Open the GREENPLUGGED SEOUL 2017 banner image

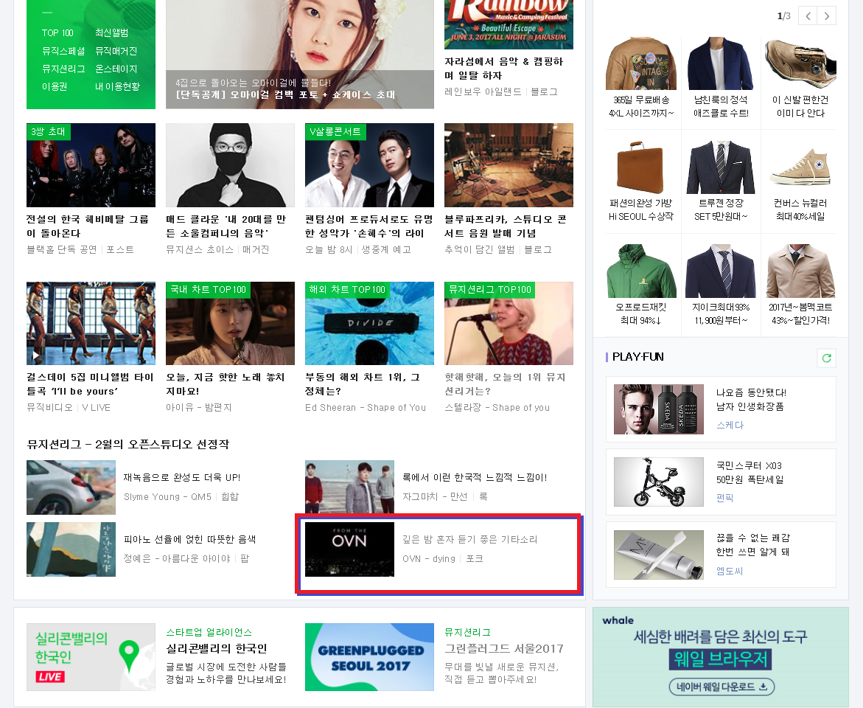point(369,656)
